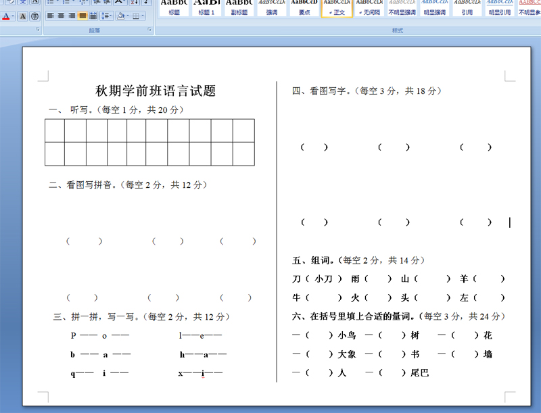Click the character 书 in section six

tap(415, 354)
